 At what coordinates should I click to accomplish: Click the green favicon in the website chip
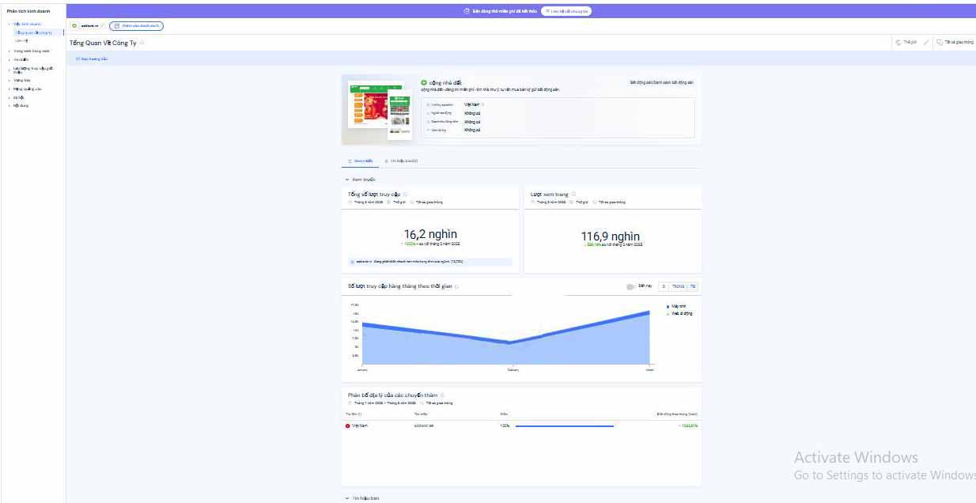pyautogui.click(x=74, y=26)
